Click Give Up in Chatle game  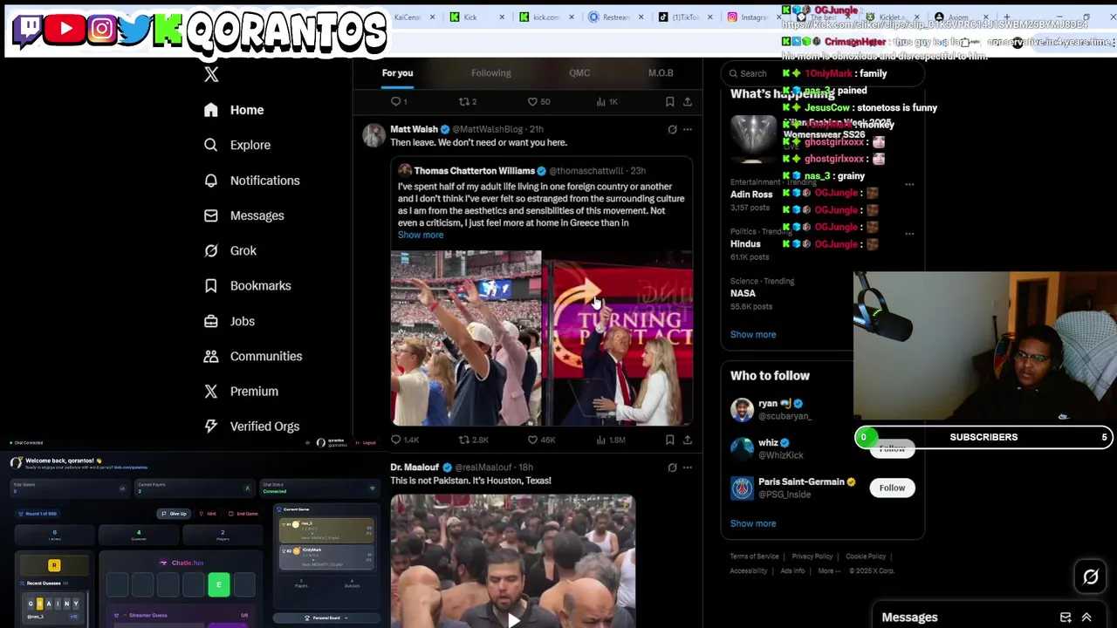[174, 514]
